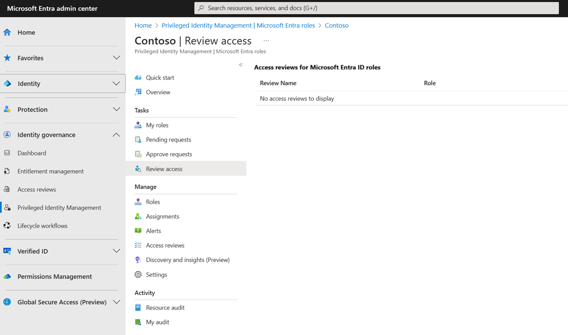Click the Settings gear icon
This screenshot has width=568, height=335.
138,275
